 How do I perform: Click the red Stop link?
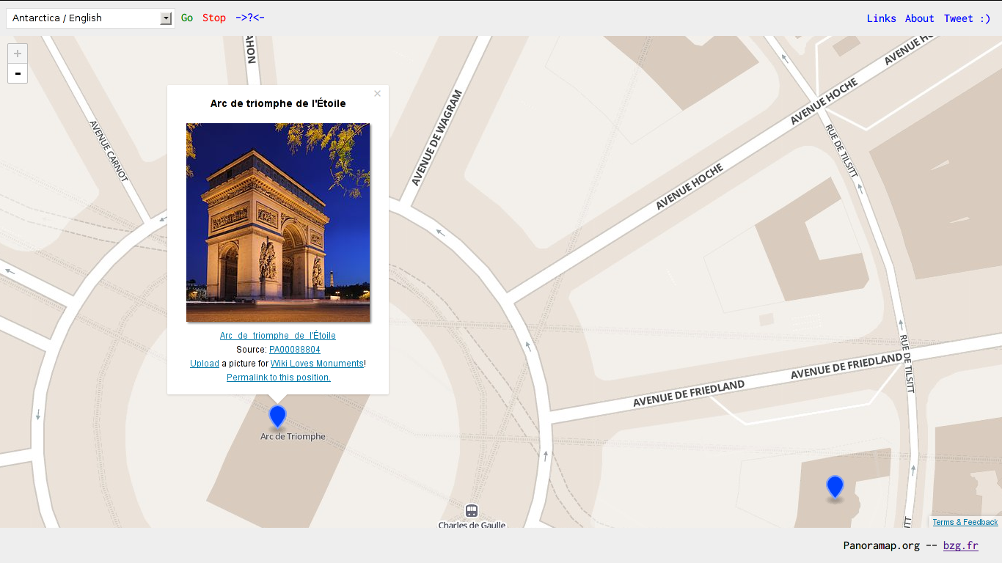coord(214,18)
